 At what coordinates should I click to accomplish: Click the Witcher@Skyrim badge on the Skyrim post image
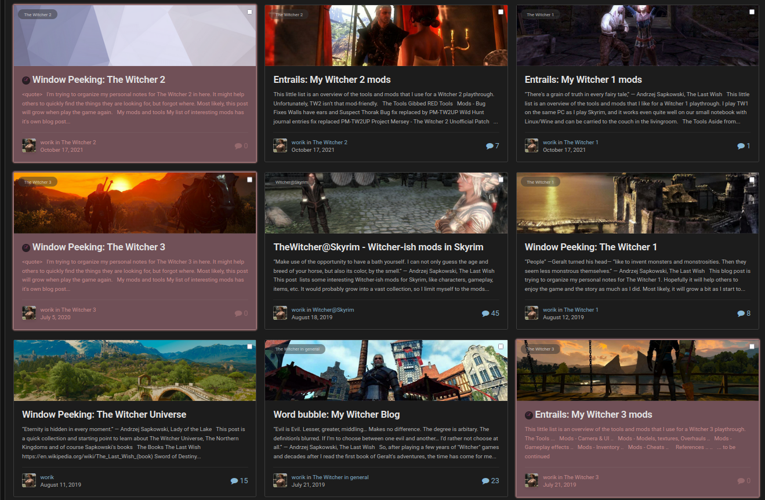[292, 182]
